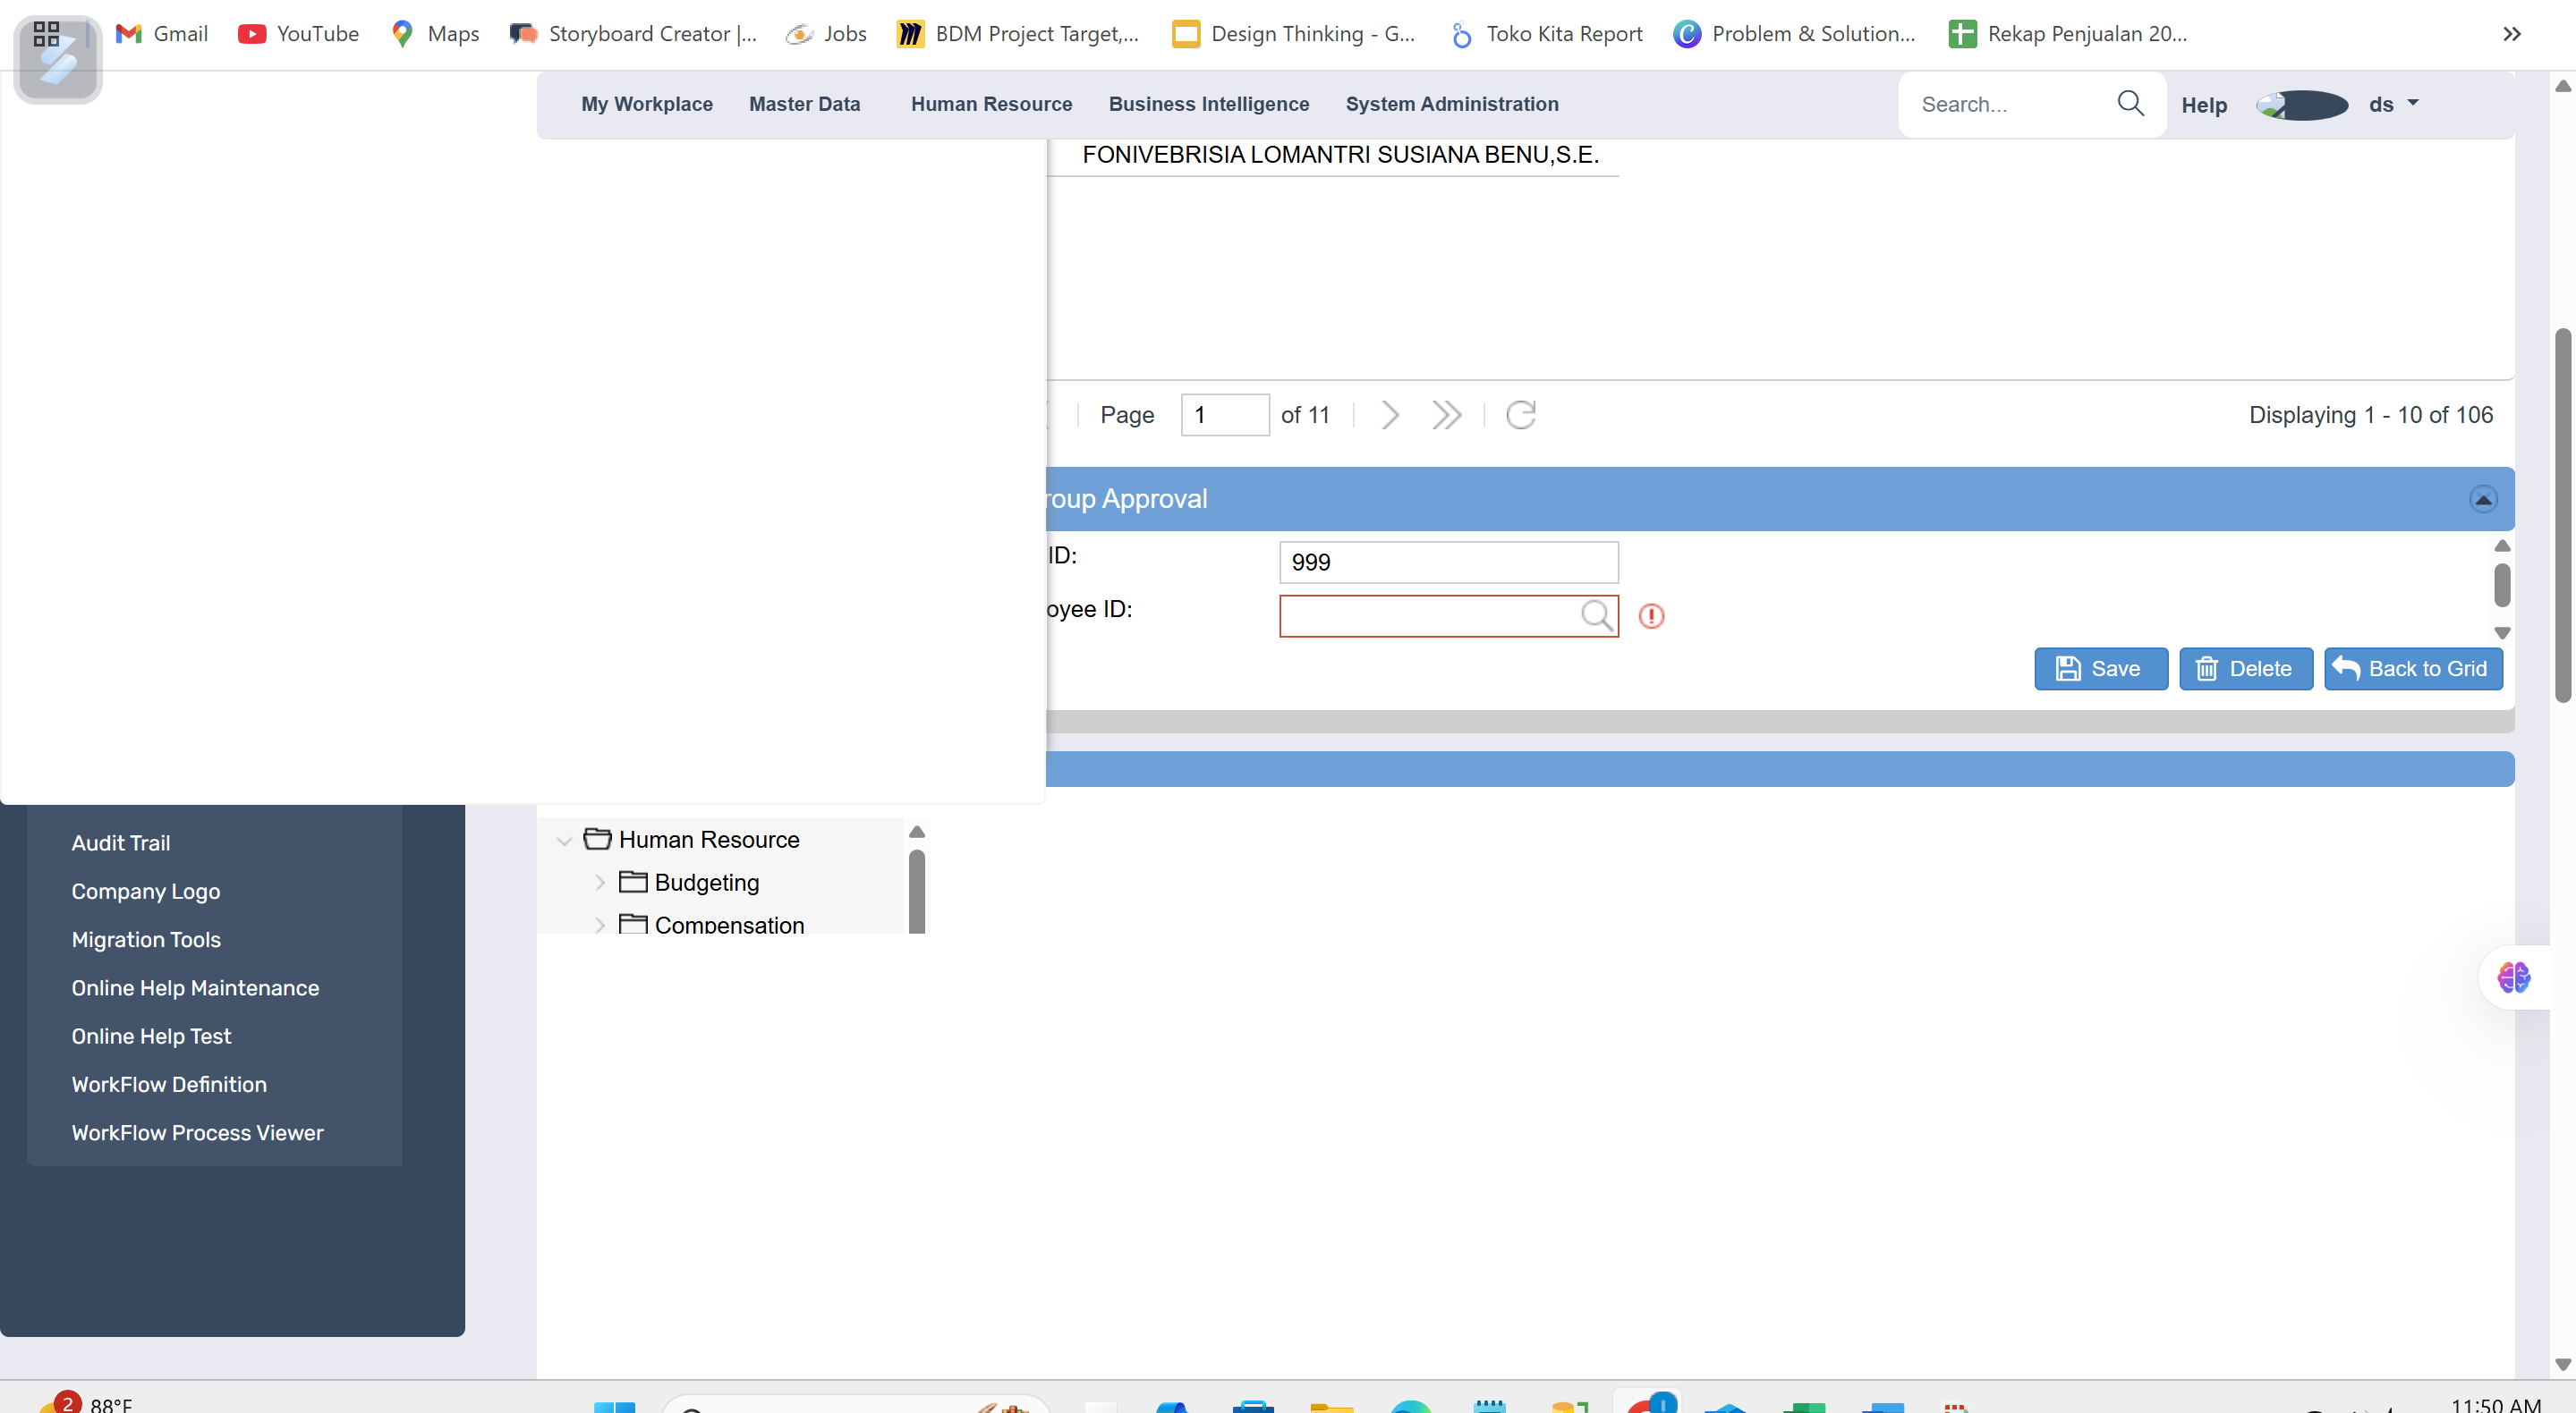Open the Employee ID lookup magnifier
2576x1413 pixels.
1596,614
